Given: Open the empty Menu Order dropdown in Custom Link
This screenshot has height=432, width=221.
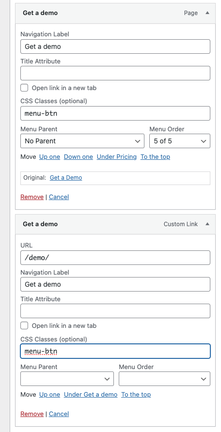Looking at the screenshot, I should (x=164, y=379).
